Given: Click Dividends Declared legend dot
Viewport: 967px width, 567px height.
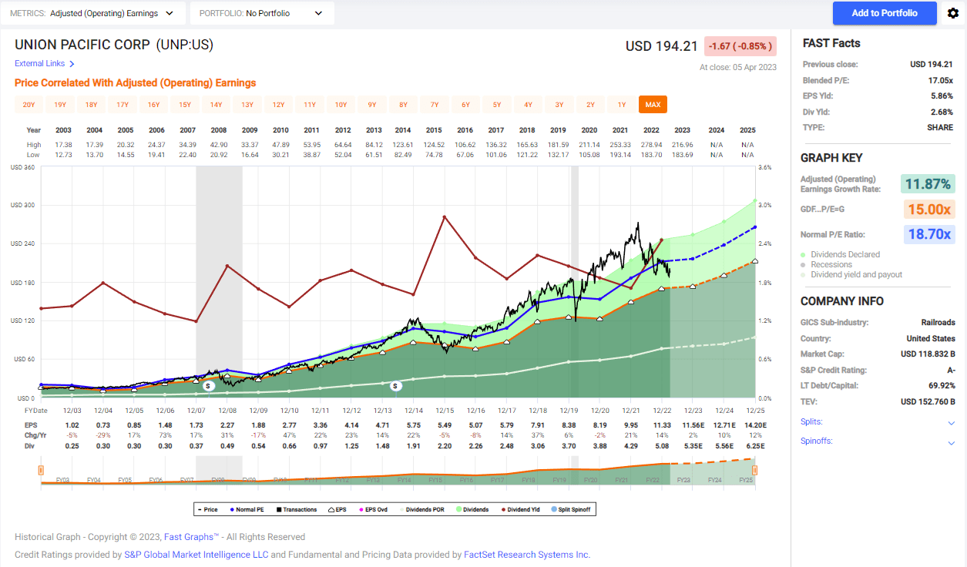Looking at the screenshot, I should click(804, 254).
